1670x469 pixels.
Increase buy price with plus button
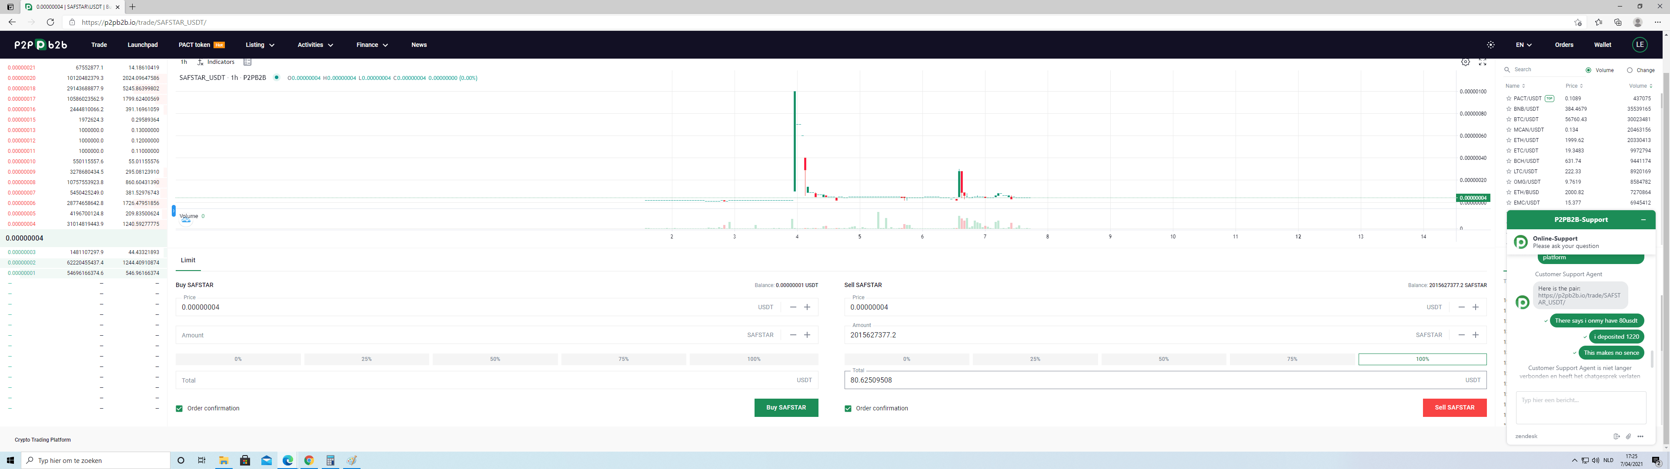[x=807, y=307]
